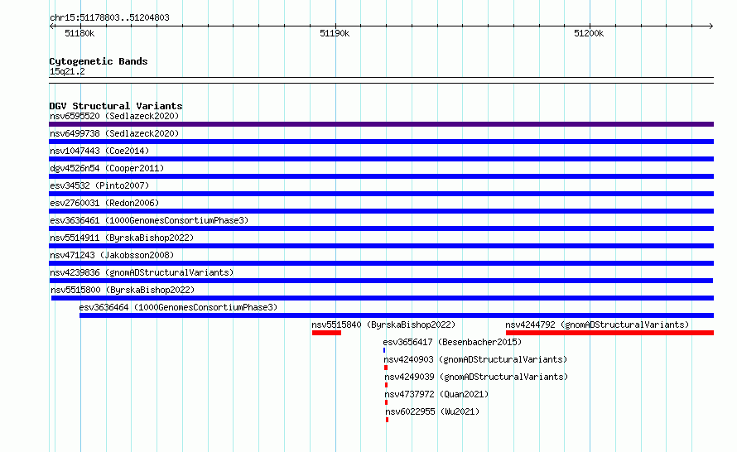
Task: Click the blue bar beneath esv34532
Action: (381, 194)
